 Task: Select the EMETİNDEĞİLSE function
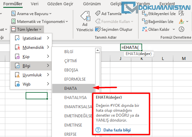click(x=72, y=116)
